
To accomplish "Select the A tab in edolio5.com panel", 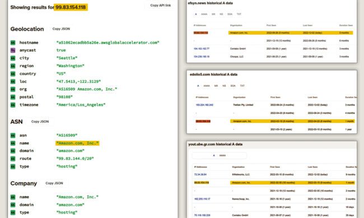I will 198,86.
